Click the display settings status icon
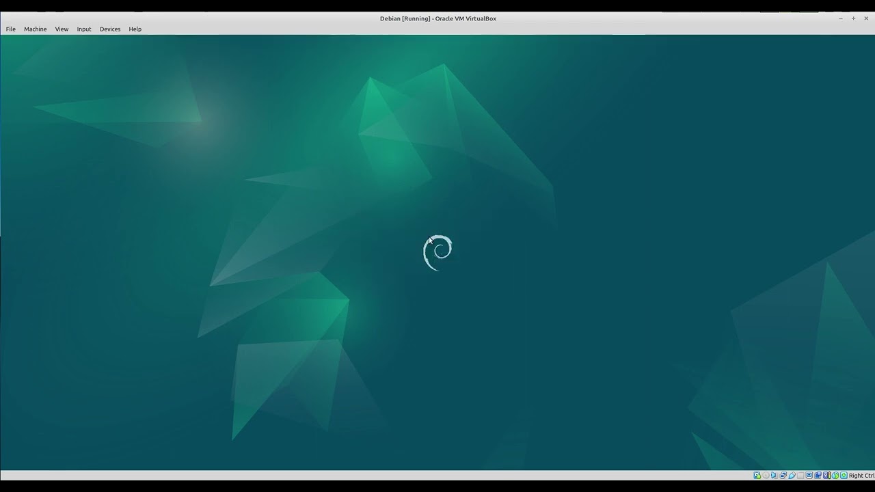Image resolution: width=875 pixels, height=492 pixels. (809, 476)
